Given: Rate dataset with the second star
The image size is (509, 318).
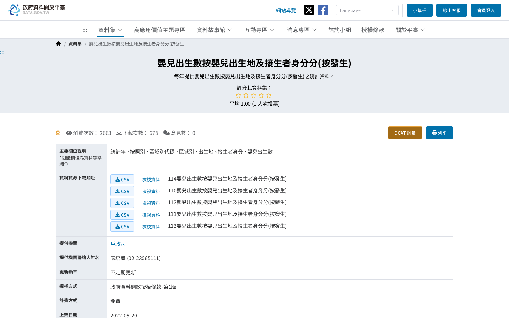Looking at the screenshot, I should (x=246, y=95).
